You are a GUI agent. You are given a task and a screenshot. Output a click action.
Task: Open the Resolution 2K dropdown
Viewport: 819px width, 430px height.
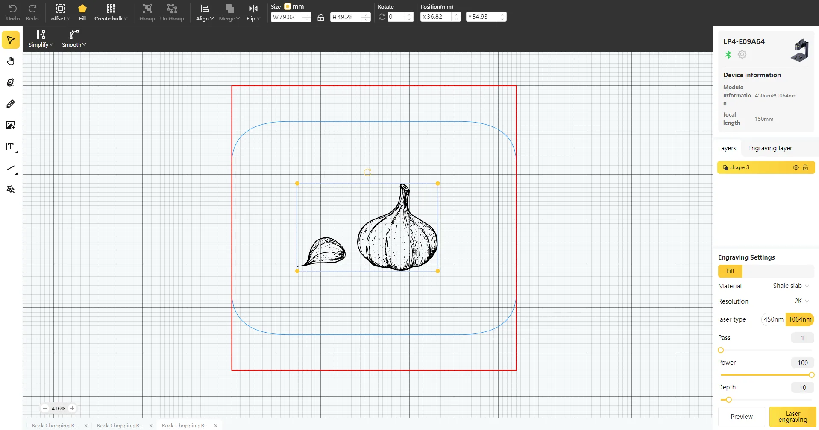pos(801,301)
